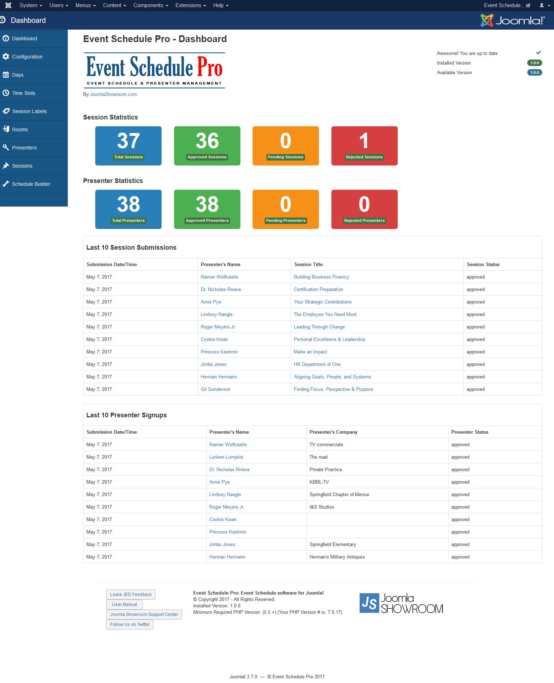
Task: Click the Days calendar icon
Action: pos(6,75)
